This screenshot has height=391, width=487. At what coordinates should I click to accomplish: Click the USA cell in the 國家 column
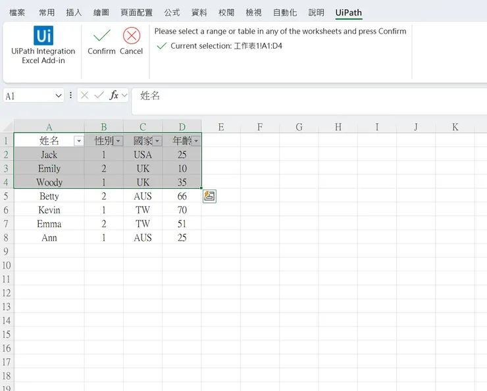[x=143, y=154]
